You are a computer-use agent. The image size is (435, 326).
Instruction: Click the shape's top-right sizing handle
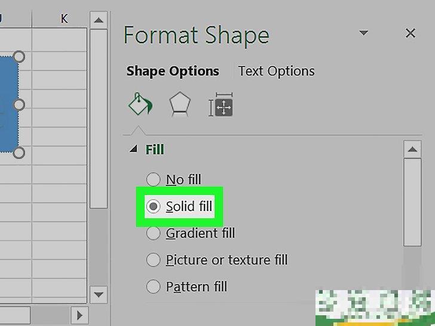19,57
